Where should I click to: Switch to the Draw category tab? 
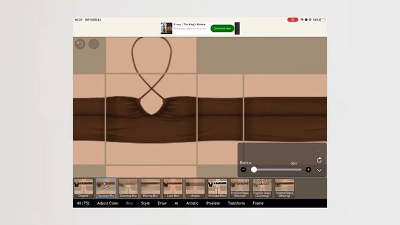(162, 203)
